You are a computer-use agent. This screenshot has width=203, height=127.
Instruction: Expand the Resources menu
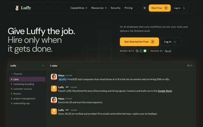(x=99, y=8)
